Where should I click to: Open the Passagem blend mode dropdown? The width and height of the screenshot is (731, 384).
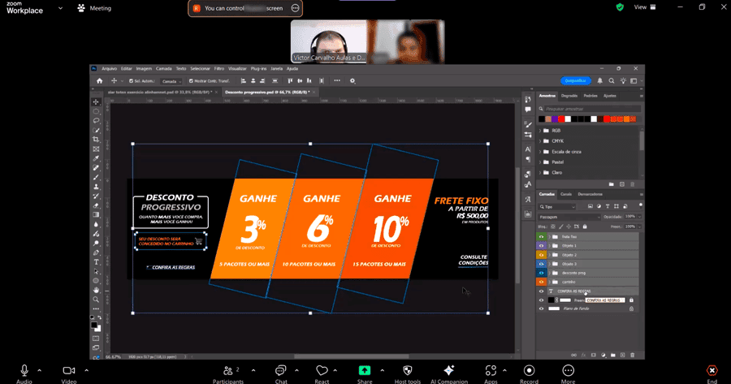tap(569, 217)
